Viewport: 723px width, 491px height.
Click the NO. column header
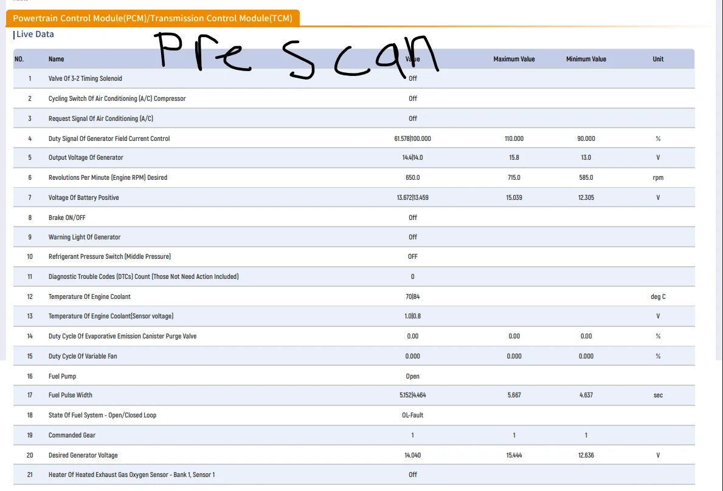tap(19, 59)
